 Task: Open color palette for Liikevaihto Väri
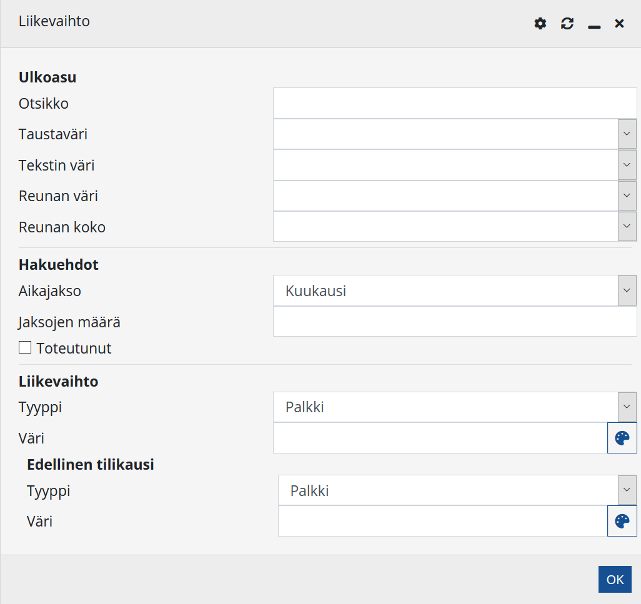[622, 438]
